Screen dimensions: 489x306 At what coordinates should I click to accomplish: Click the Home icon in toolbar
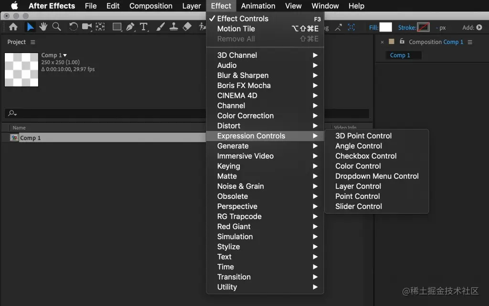click(x=13, y=27)
